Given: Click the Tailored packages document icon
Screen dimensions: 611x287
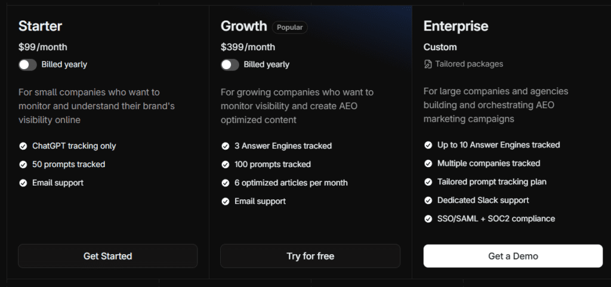Looking at the screenshot, I should (428, 64).
